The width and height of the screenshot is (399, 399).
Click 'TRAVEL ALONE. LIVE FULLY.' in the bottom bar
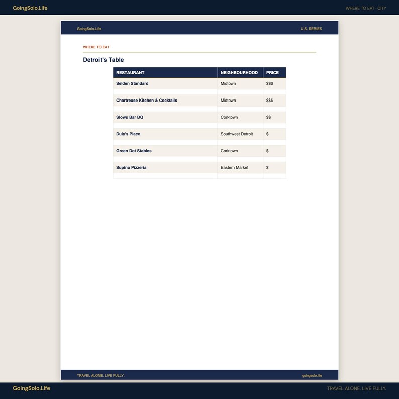[x=356, y=388]
